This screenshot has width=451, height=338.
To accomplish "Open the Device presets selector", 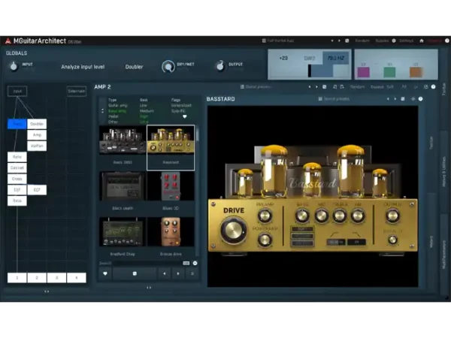I will coord(334,99).
